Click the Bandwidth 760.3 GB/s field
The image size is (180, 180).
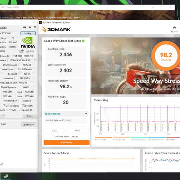pyautogui.click(x=25, y=78)
